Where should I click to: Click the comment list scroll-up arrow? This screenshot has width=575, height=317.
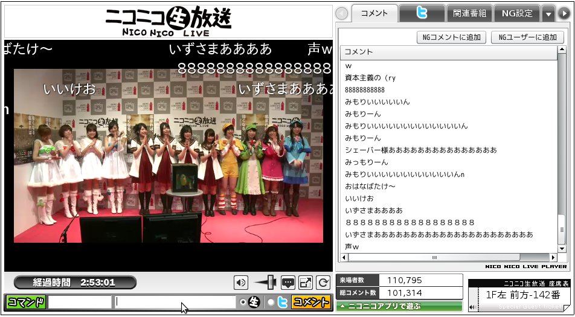coord(562,50)
